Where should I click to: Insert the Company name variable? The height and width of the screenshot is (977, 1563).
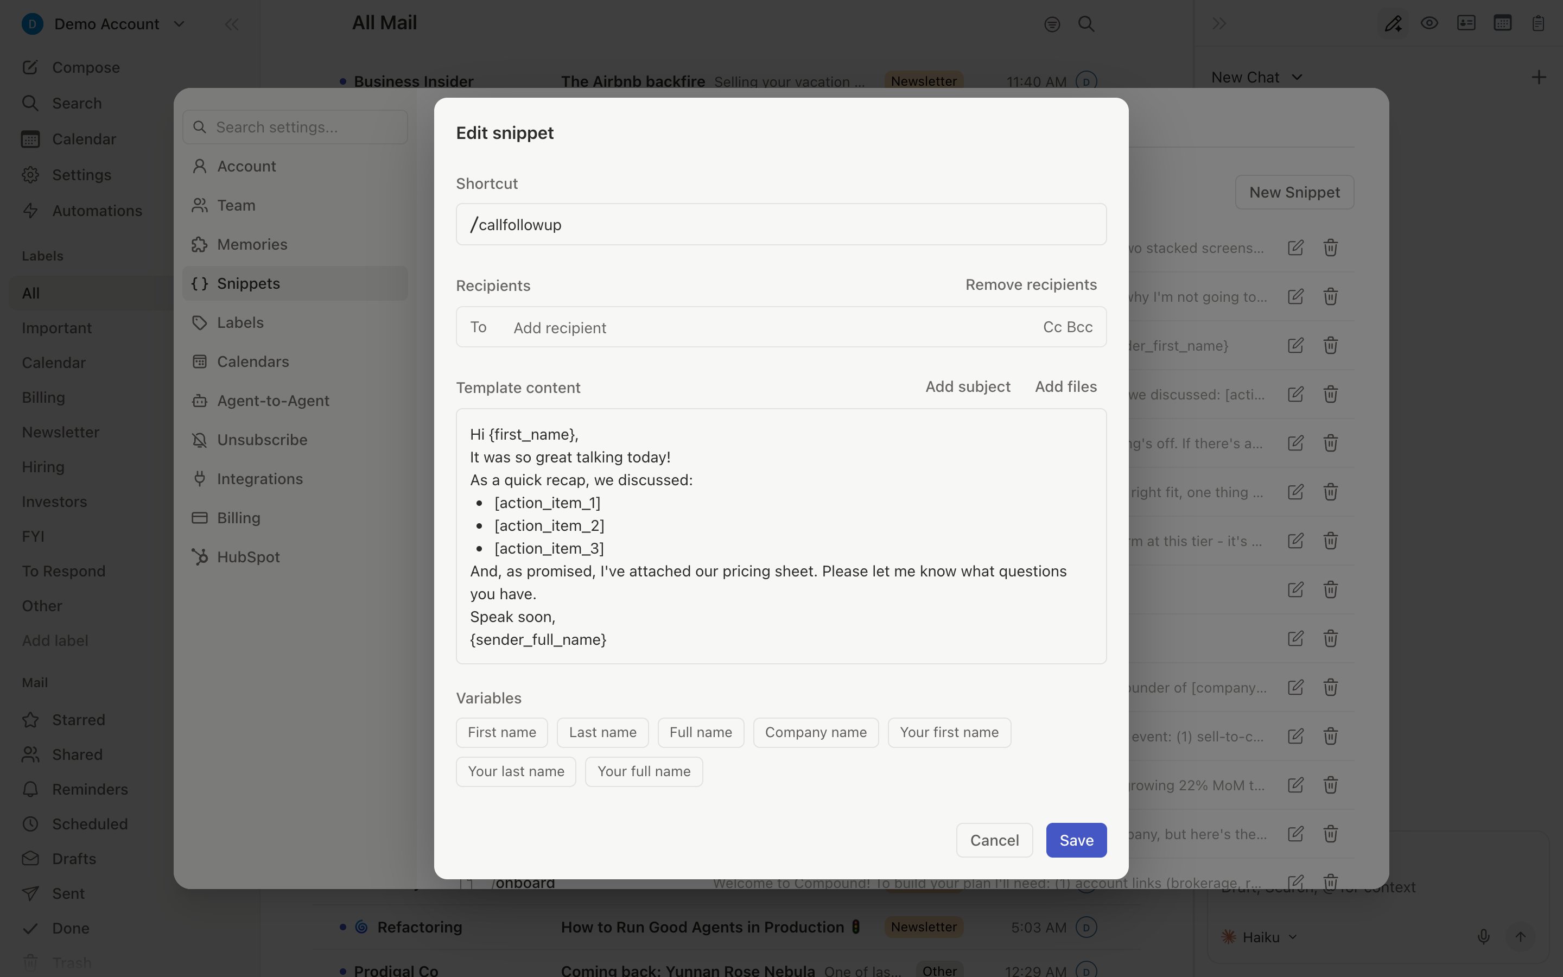click(x=816, y=733)
